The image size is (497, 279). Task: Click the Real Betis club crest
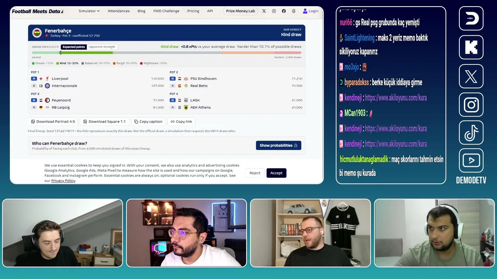[186, 86]
